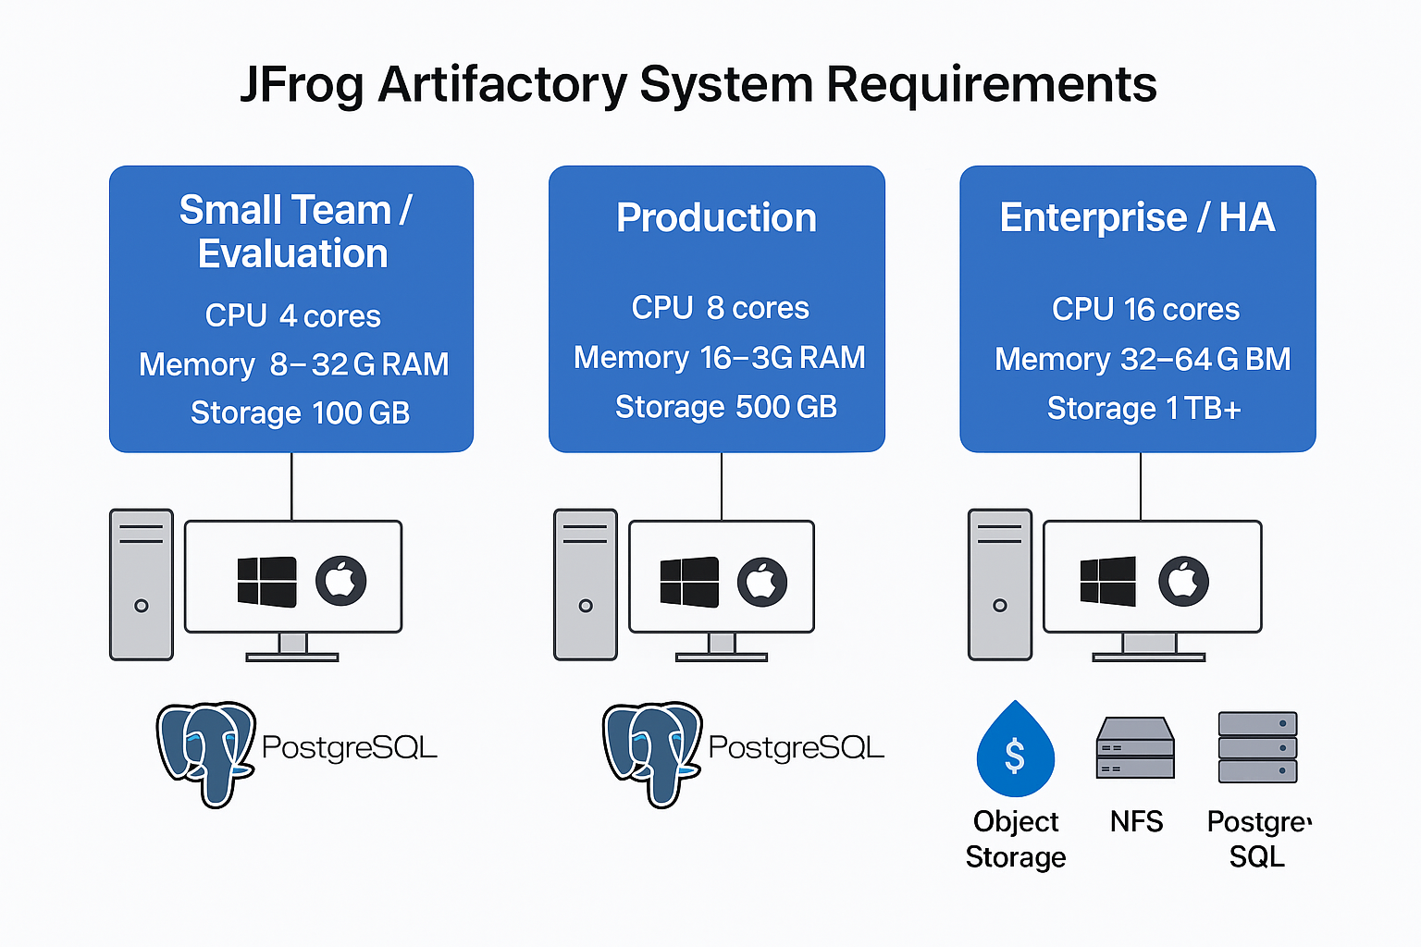Click the Production card heading
Viewport: 1421px width, 947px height.
pyautogui.click(x=716, y=218)
